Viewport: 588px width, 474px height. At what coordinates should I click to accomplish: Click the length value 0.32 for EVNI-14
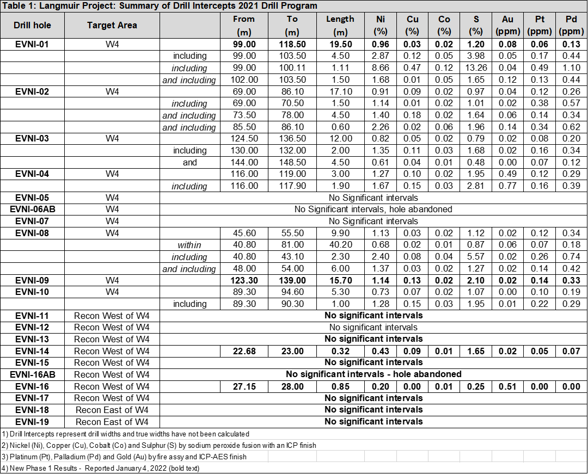point(340,351)
